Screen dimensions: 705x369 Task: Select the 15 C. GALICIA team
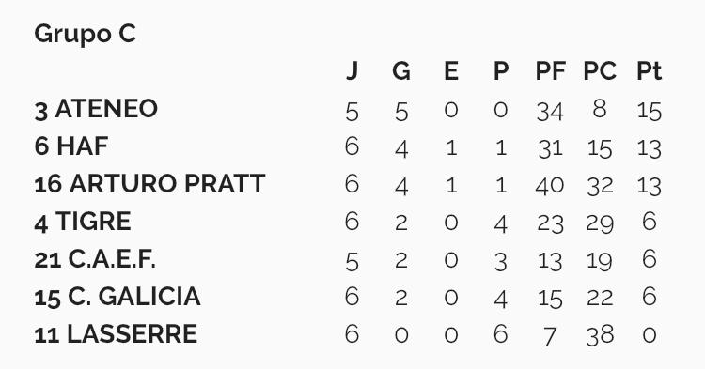(x=117, y=297)
